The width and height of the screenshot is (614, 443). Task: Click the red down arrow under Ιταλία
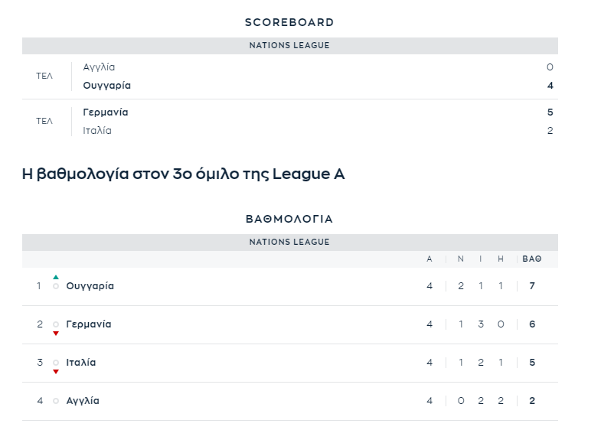tap(56, 372)
